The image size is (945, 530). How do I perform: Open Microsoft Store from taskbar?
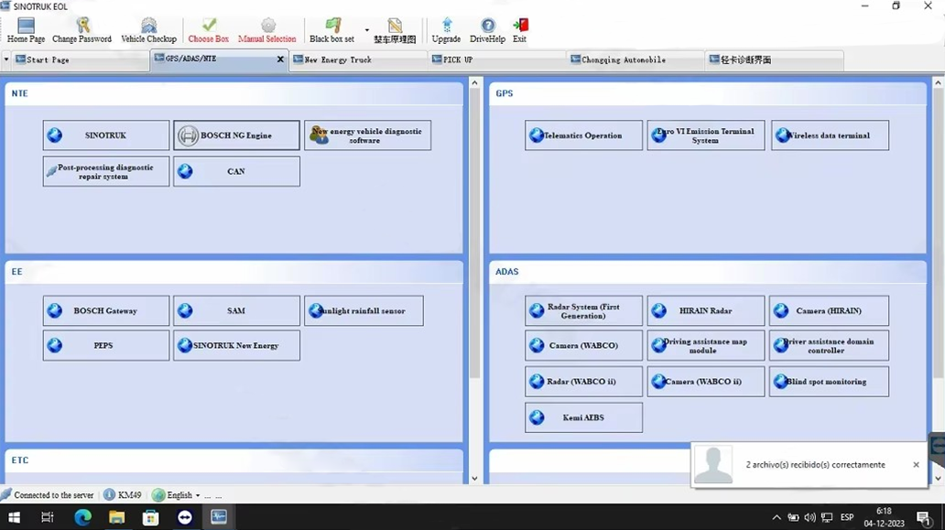151,517
